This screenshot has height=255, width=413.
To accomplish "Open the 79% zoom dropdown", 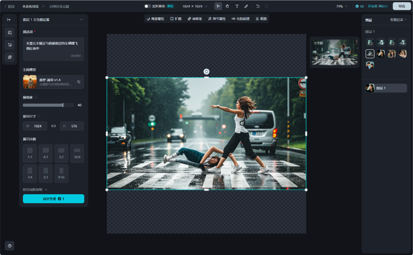I will (342, 6).
